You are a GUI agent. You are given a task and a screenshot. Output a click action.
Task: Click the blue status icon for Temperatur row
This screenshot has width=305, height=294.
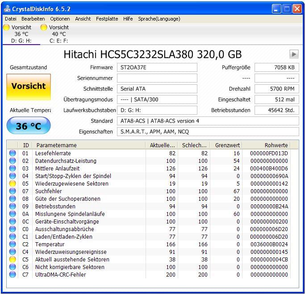(13, 244)
